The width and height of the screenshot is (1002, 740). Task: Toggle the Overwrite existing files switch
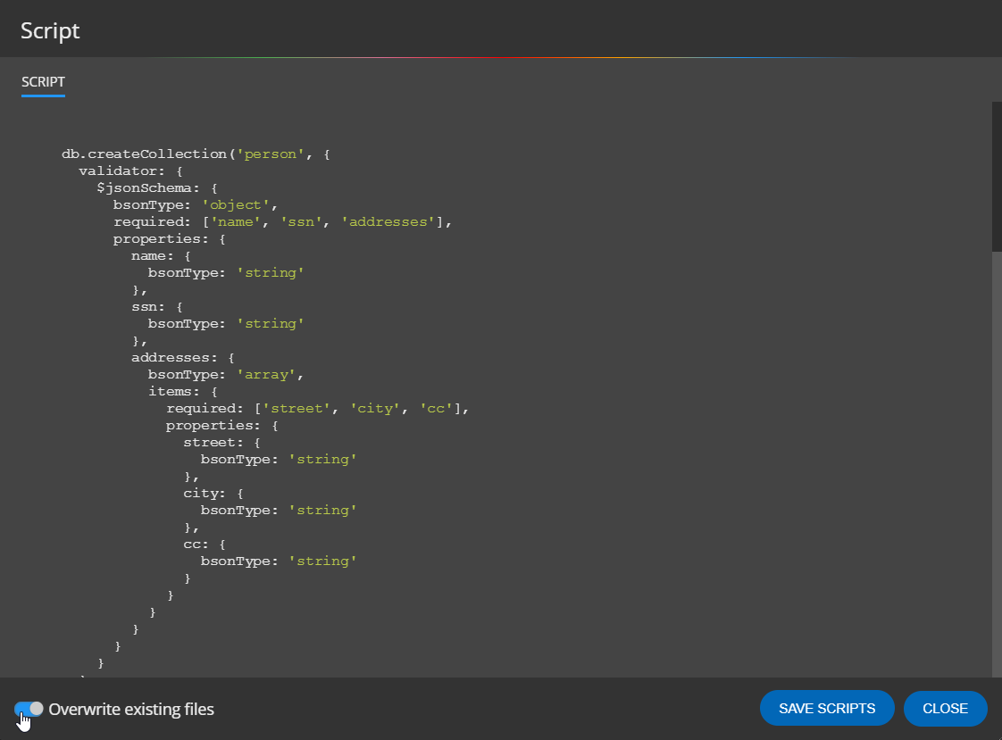point(26,709)
